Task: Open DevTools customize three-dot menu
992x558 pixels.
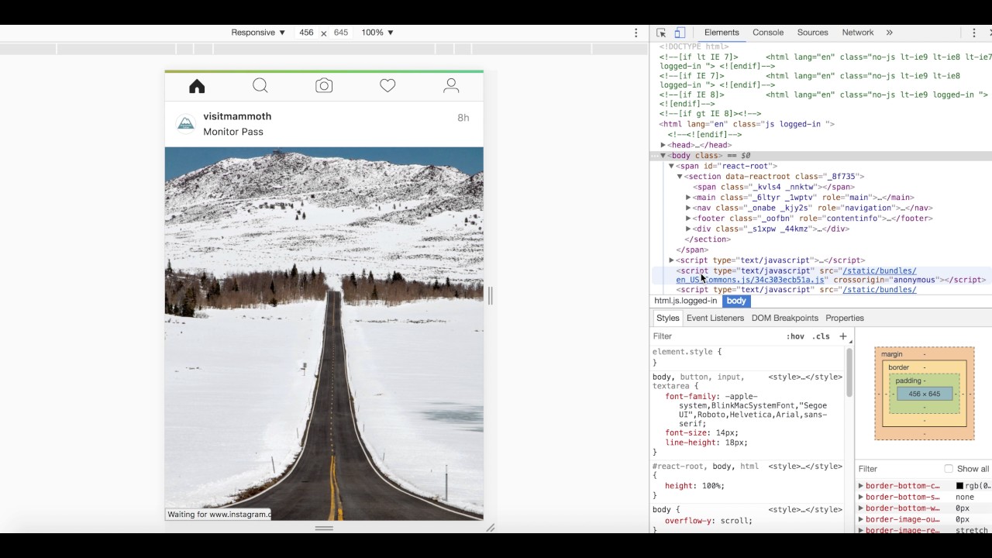Action: pos(974,33)
